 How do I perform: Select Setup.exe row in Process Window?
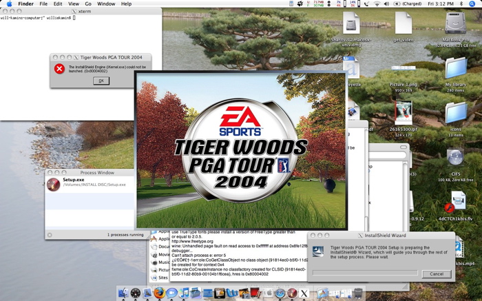point(90,185)
